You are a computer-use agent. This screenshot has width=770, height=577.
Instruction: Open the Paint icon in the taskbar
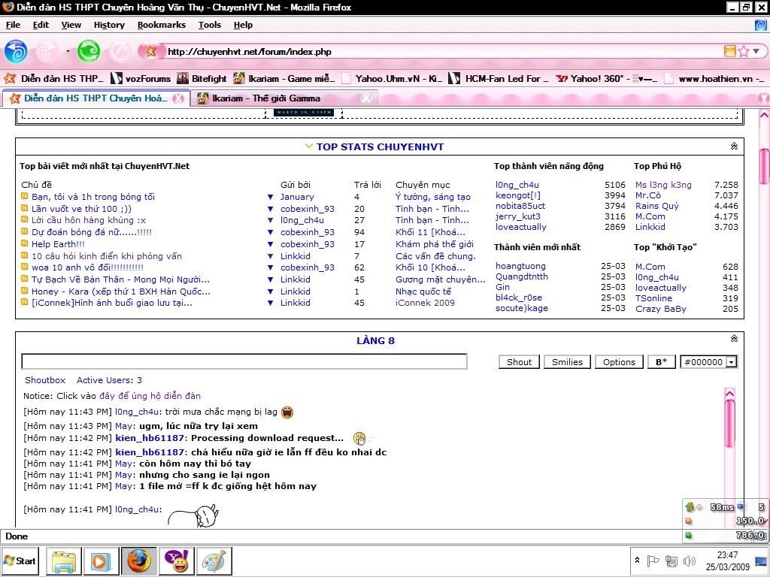coord(214,560)
